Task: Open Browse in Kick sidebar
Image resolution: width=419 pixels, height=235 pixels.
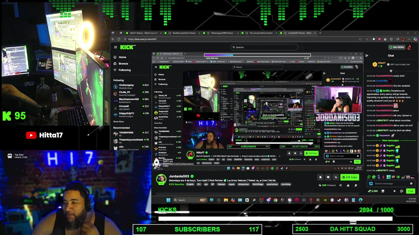Action: click(123, 64)
